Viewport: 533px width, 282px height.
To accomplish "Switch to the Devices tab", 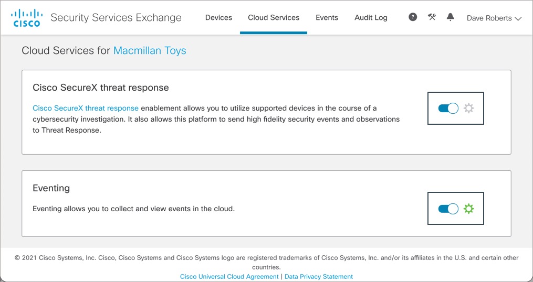I will click(218, 18).
